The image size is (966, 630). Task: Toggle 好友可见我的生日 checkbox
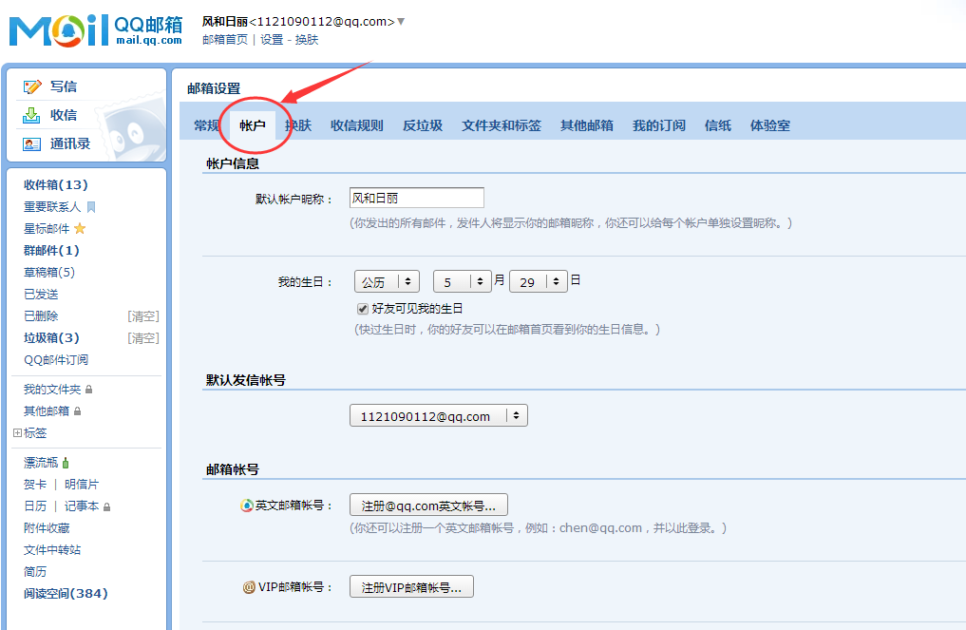362,309
